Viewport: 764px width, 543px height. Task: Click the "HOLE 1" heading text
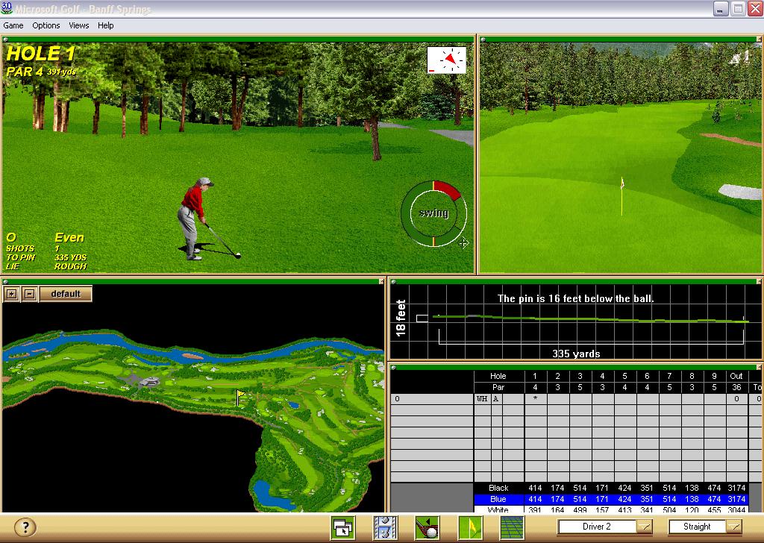40,53
